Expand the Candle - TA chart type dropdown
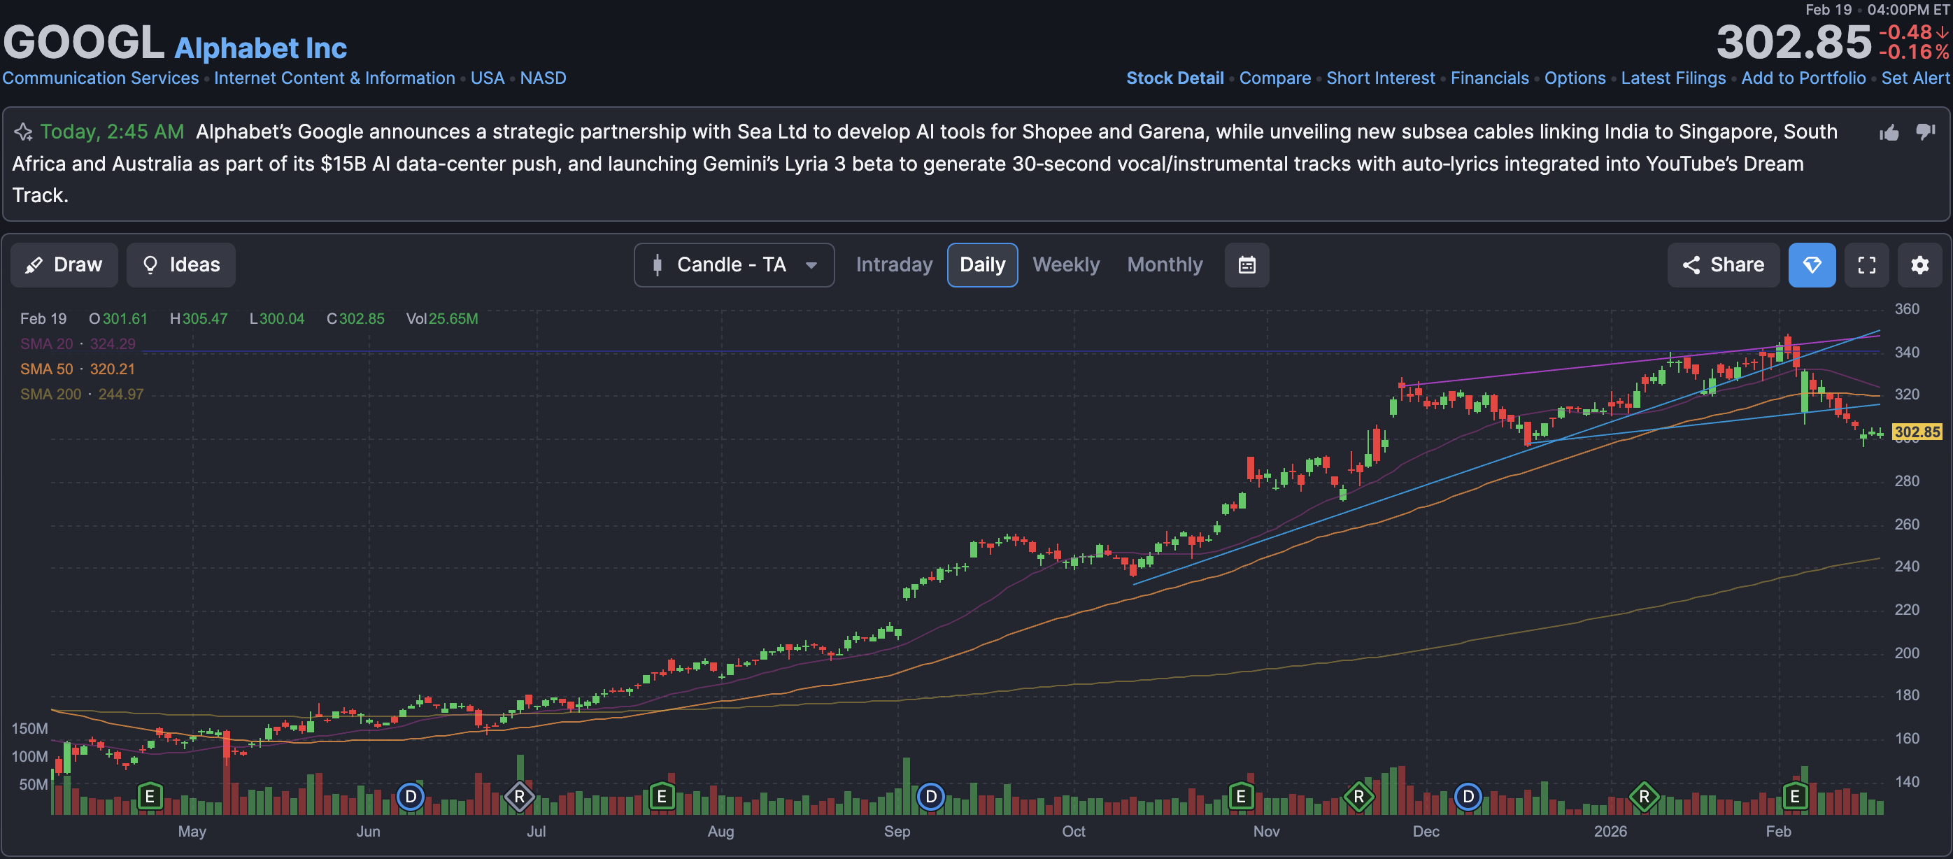This screenshot has width=1953, height=859. [733, 264]
